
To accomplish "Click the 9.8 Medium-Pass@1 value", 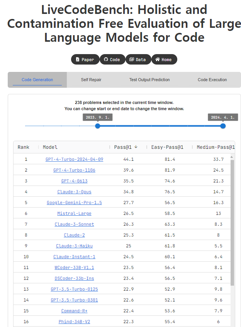I will 218,289.
